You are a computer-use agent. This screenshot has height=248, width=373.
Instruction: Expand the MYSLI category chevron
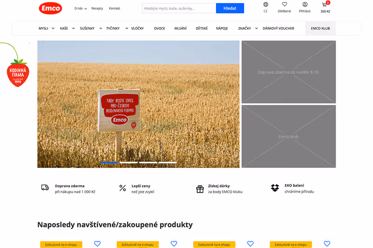(x=53, y=28)
